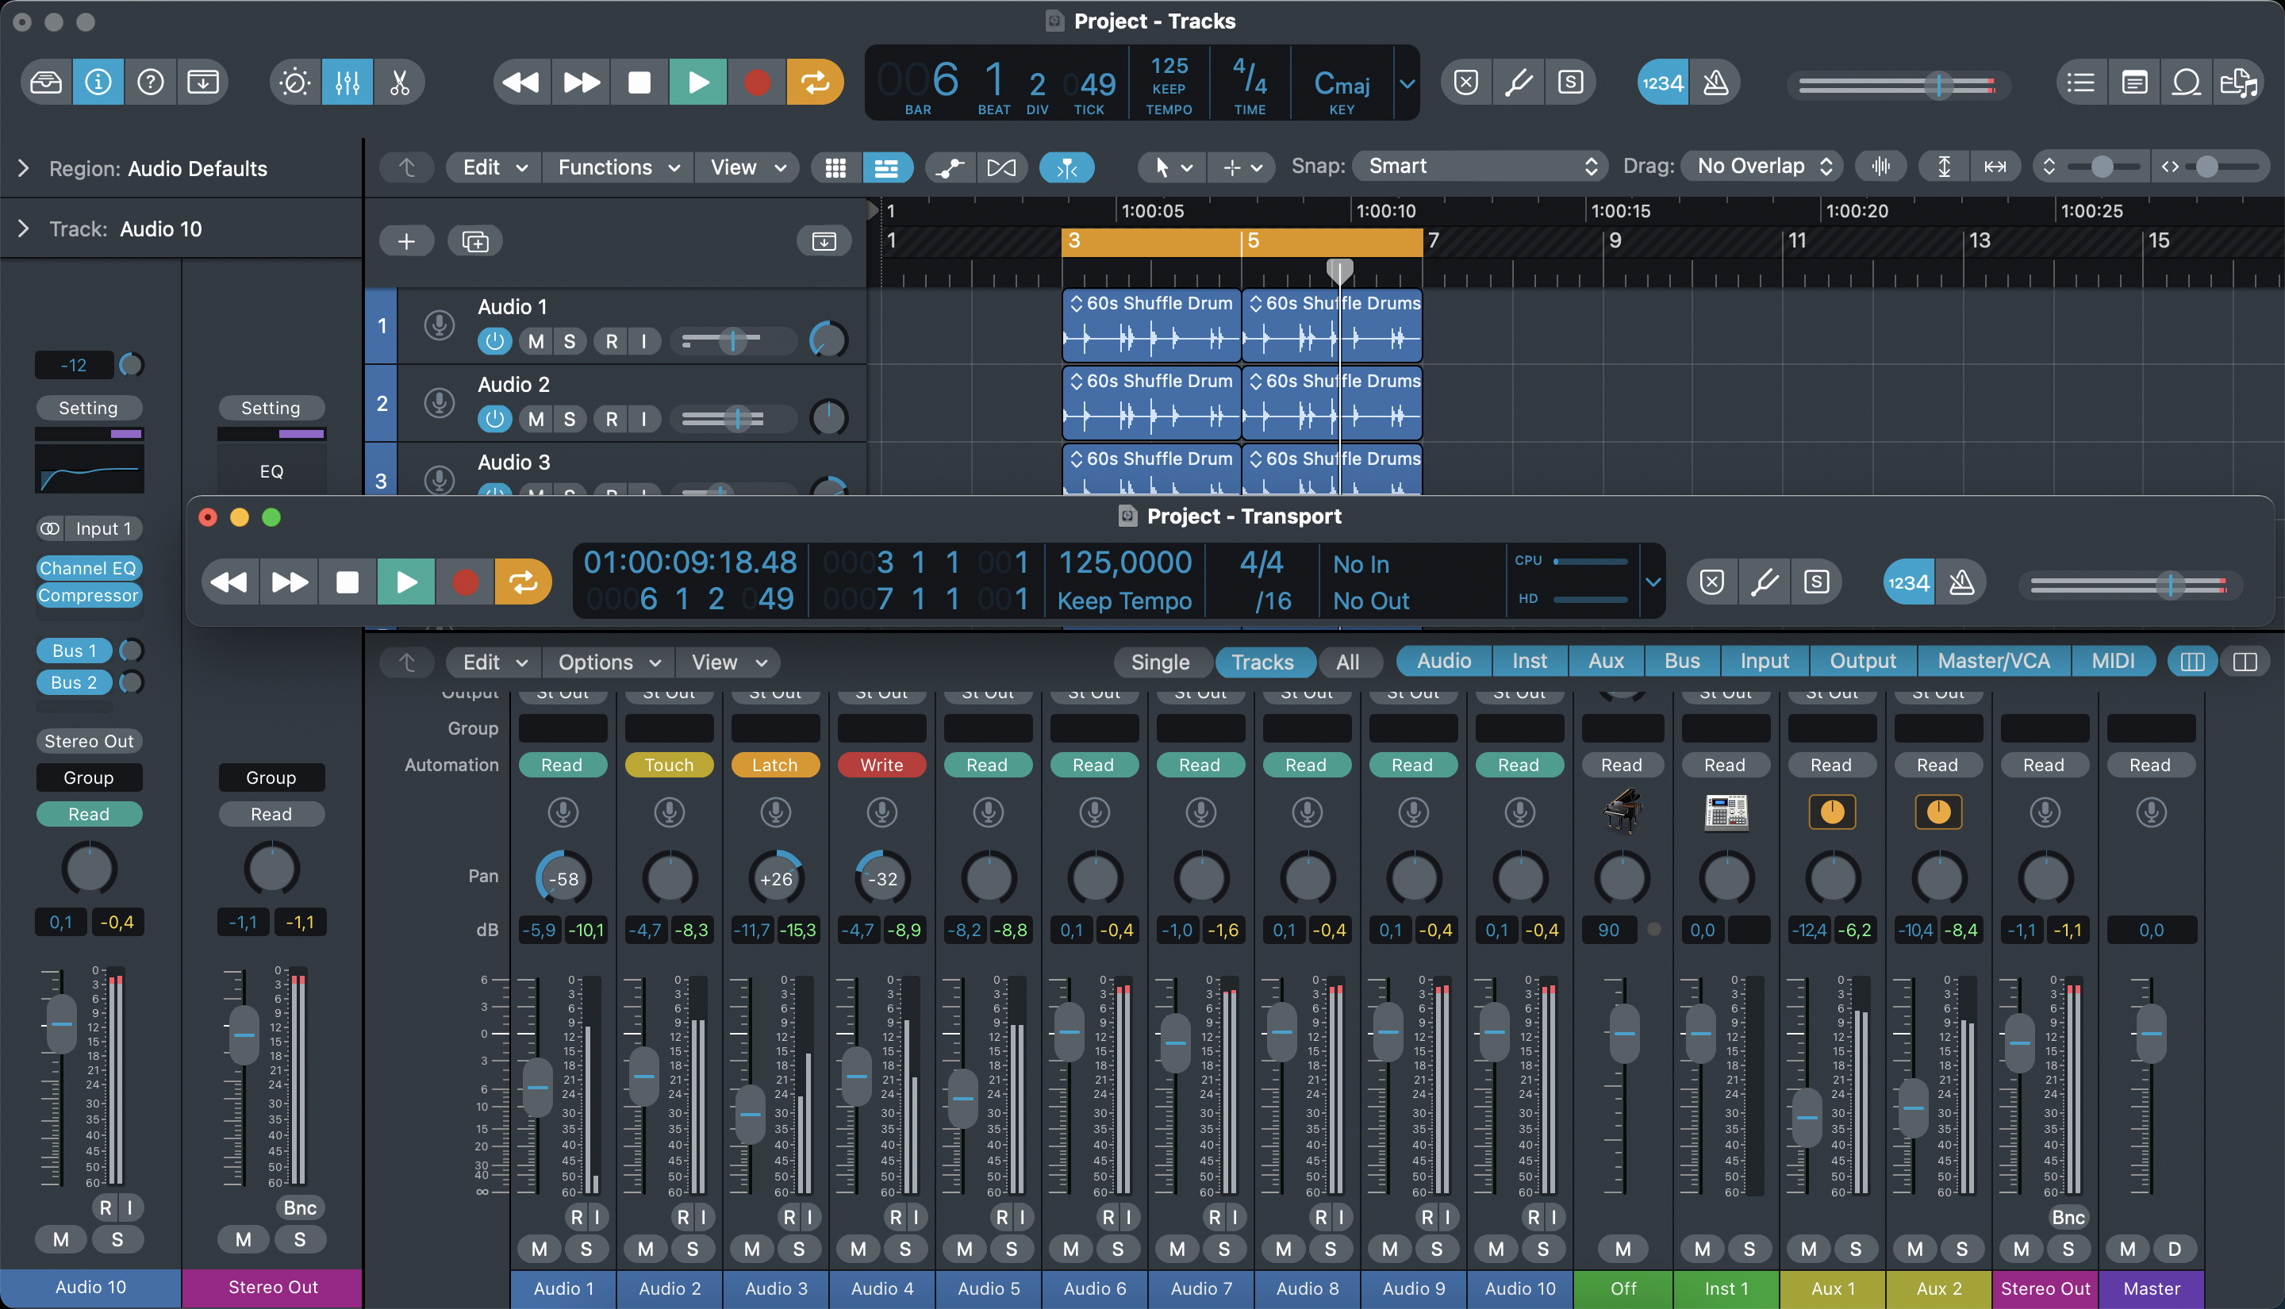Toggle Cycle button in Transport window
This screenshot has height=1309, width=2285.
(x=523, y=582)
